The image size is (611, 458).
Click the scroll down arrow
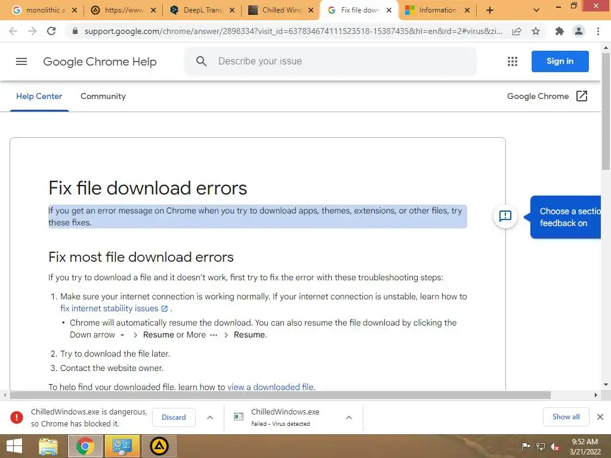[x=606, y=385]
